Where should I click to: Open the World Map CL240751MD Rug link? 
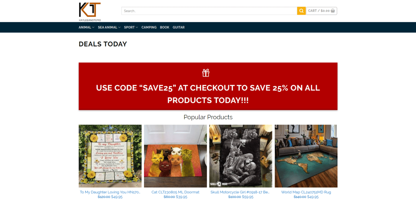[306, 192]
